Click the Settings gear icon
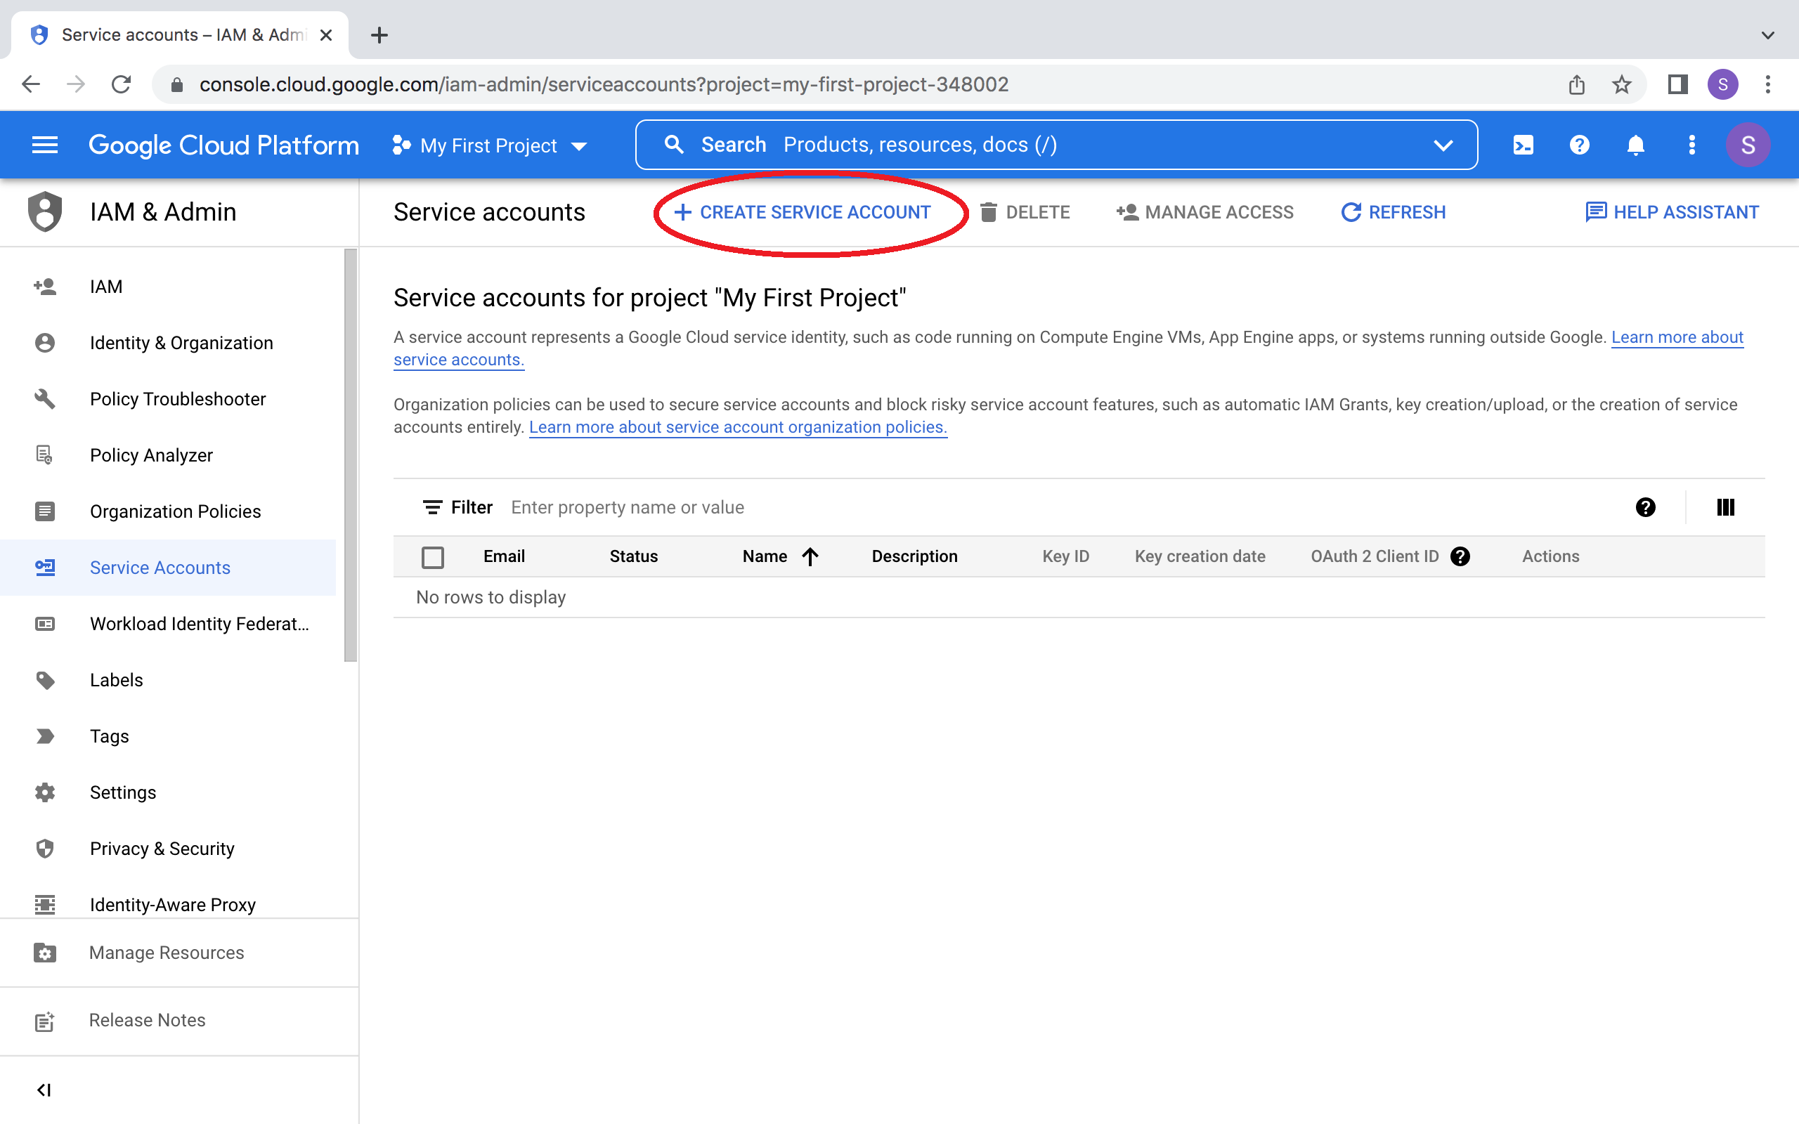Screen dimensions: 1799x1124 click(46, 792)
